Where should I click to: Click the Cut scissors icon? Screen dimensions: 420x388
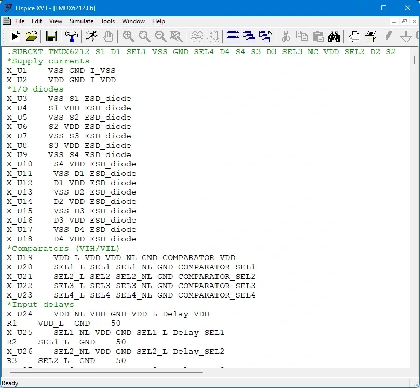[x=286, y=36]
